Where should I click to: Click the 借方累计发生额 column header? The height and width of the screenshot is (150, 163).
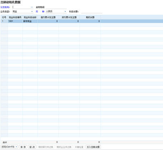(x=48, y=17)
